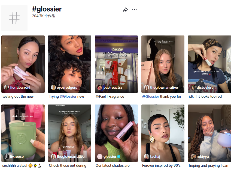Click the hashtag placeholder icon
This screenshot has height=170, width=234.
pyautogui.click(x=14, y=18)
